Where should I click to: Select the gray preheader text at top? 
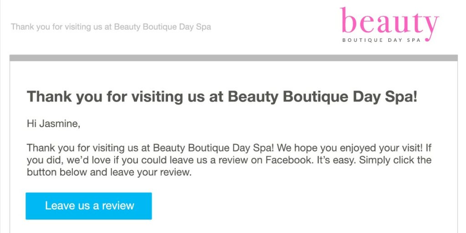point(111,27)
